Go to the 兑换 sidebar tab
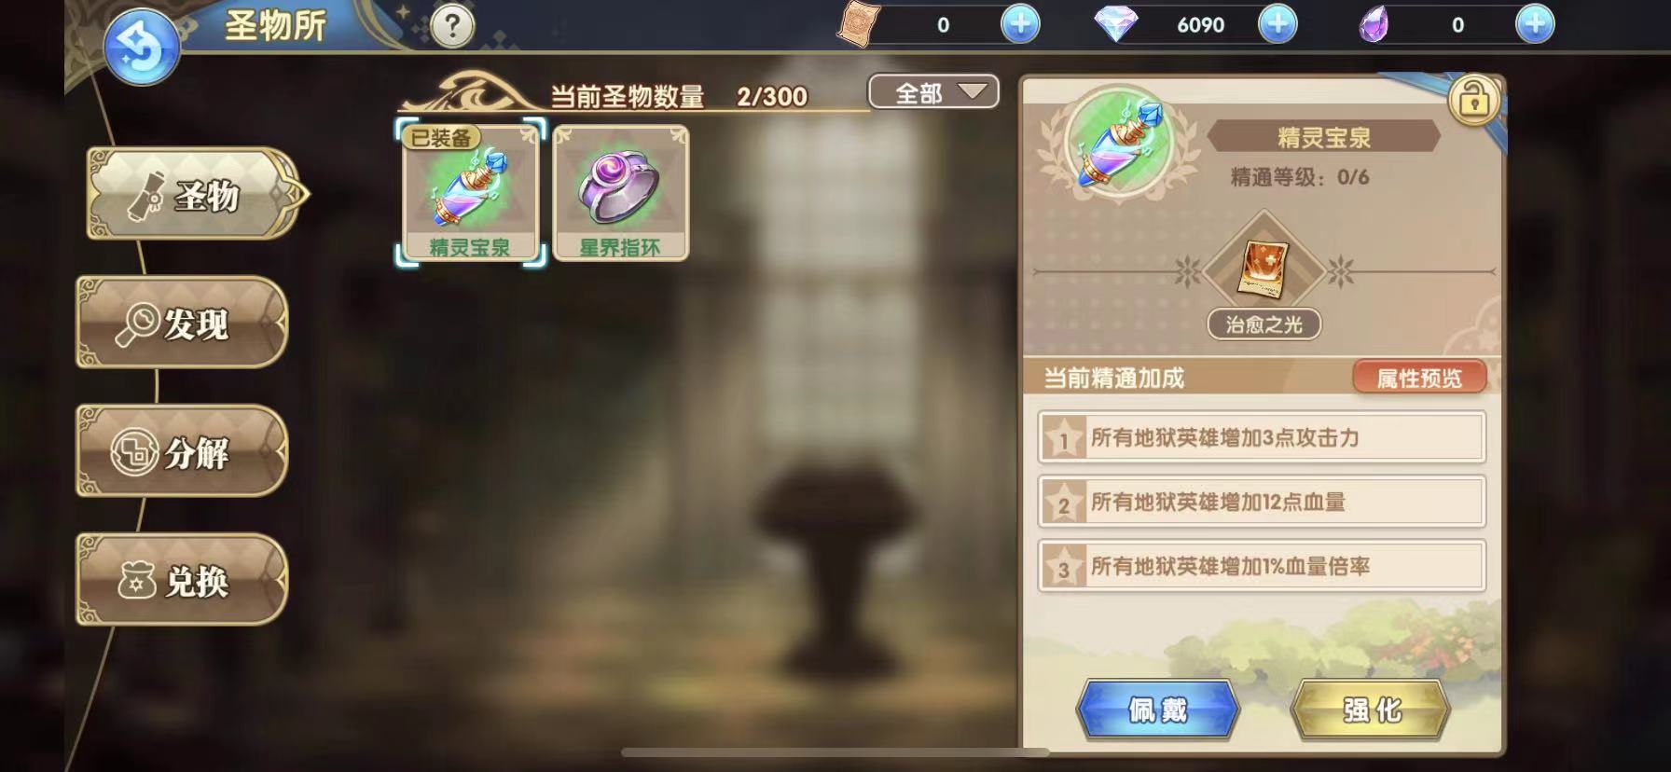1671x772 pixels. click(x=182, y=580)
